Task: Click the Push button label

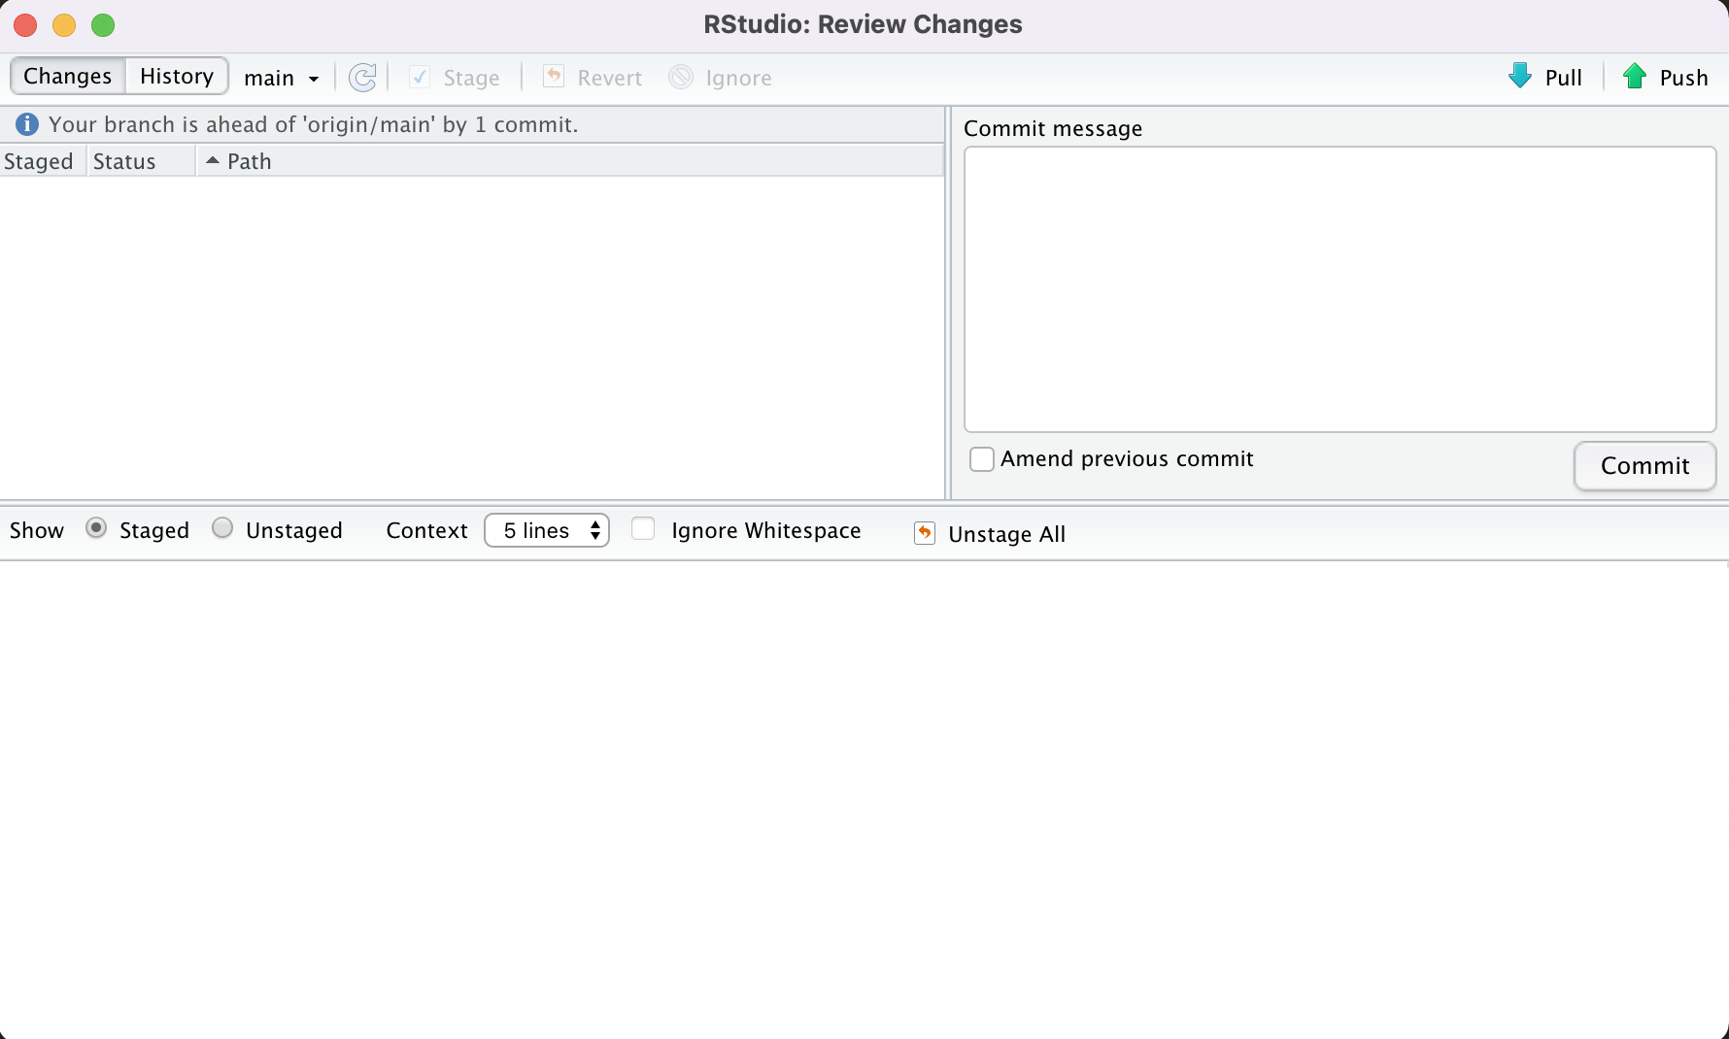Action: coord(1684,78)
